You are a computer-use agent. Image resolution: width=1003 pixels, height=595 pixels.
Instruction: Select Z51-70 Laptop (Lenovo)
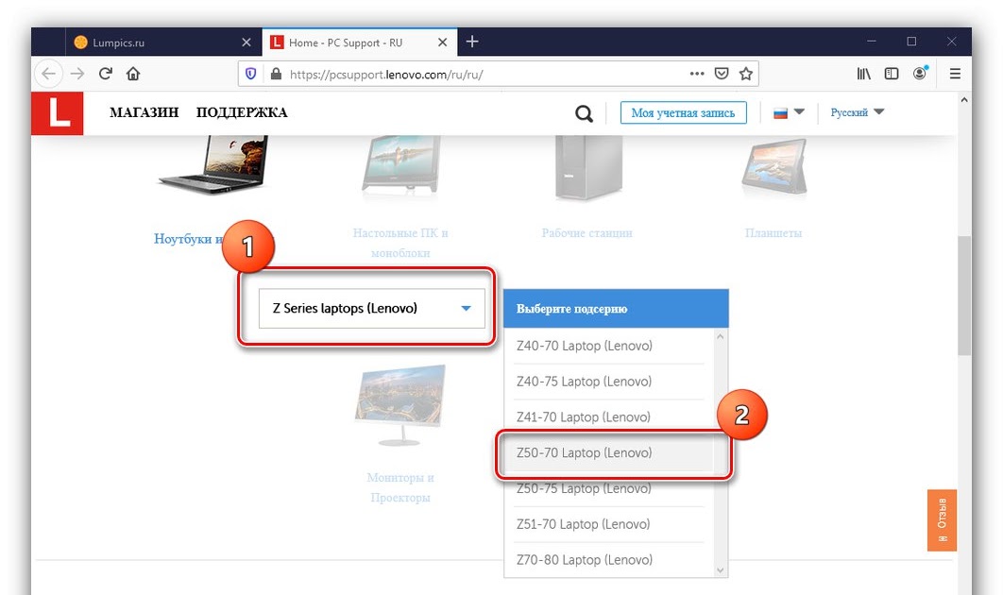pos(608,524)
